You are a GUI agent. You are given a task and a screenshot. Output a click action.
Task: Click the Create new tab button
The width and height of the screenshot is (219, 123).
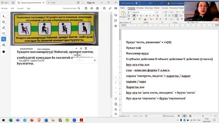tap(51, 2)
